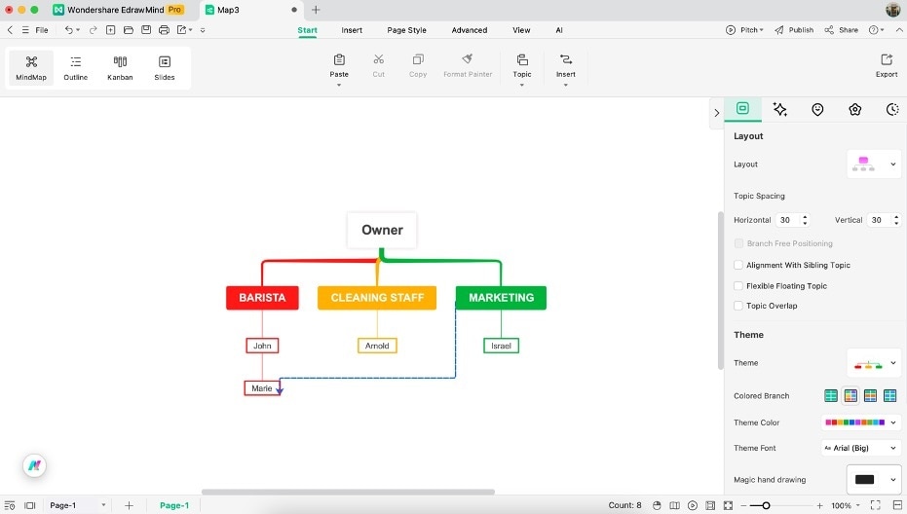Image resolution: width=907 pixels, height=514 pixels.
Task: Undo the last action
Action: click(x=69, y=30)
